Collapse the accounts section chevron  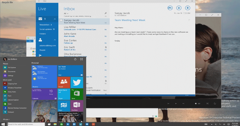pyautogui.click(x=55, y=40)
